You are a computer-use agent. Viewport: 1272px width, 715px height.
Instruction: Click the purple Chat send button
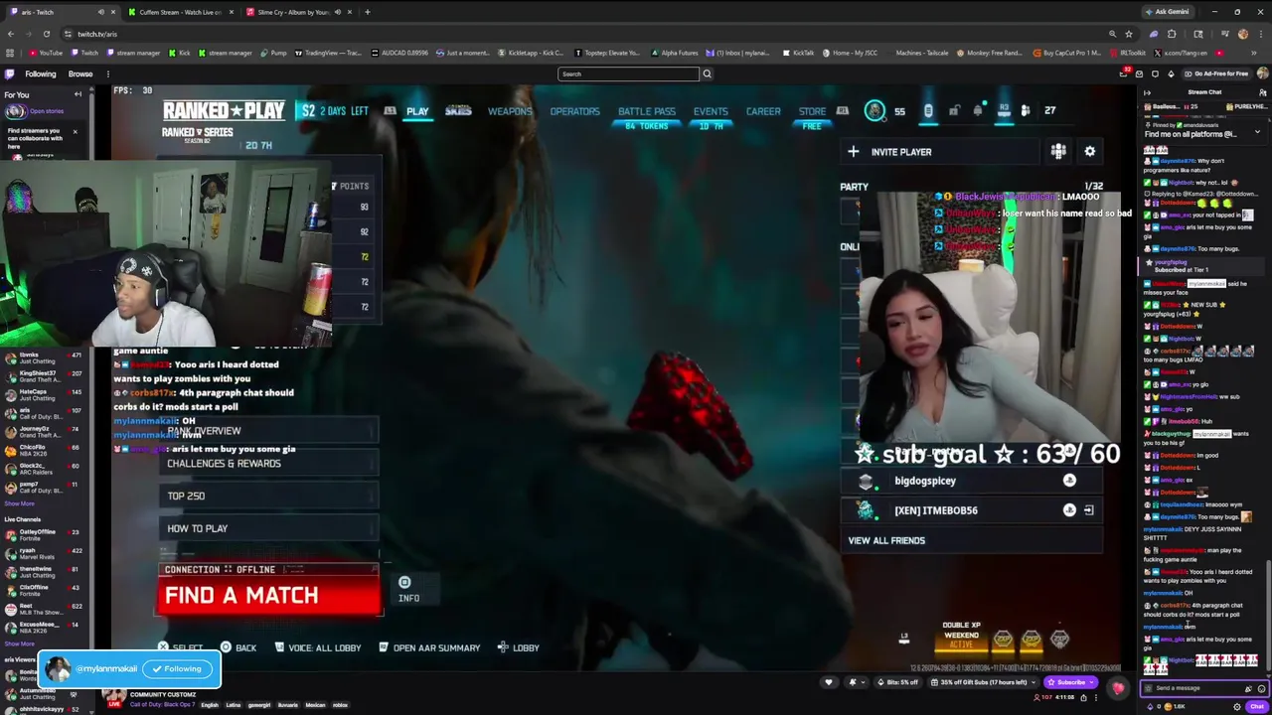point(1257,706)
